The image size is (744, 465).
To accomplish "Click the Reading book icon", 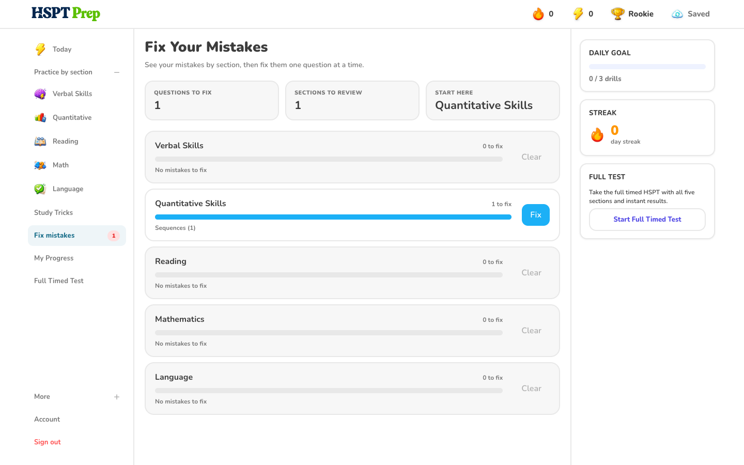I will pyautogui.click(x=40, y=141).
